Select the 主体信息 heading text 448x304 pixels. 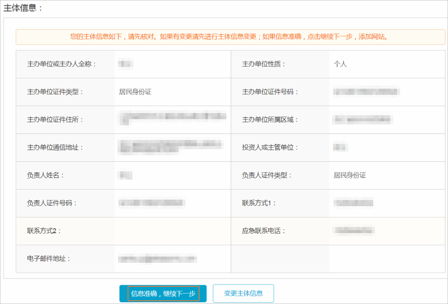tap(22, 8)
